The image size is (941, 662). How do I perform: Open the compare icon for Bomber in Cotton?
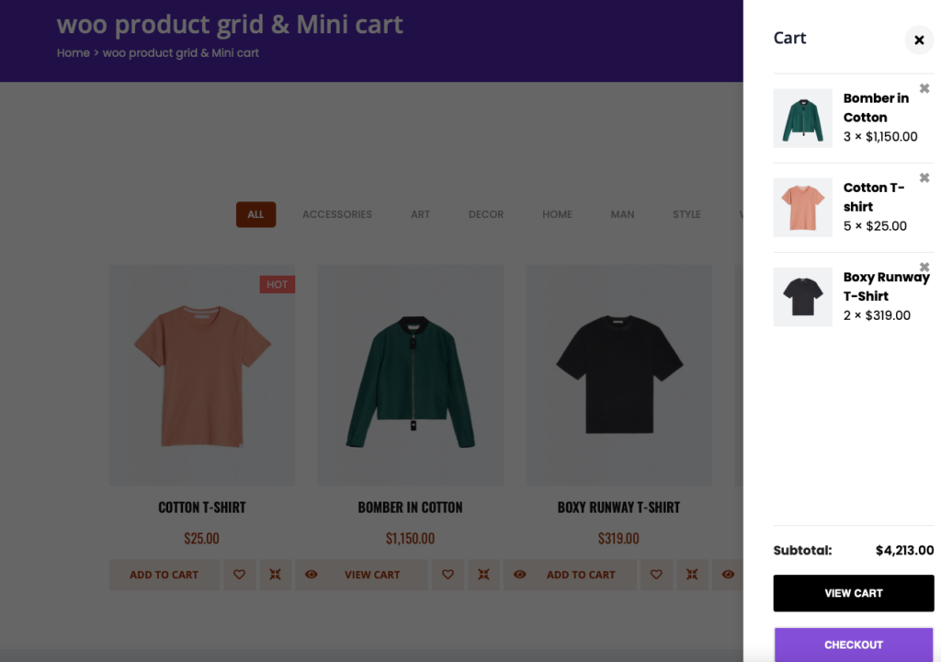(x=484, y=575)
